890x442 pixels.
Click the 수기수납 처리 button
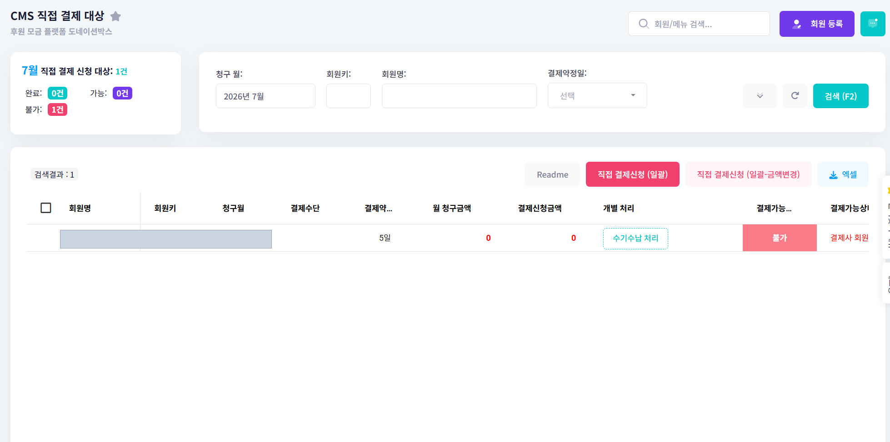point(635,238)
